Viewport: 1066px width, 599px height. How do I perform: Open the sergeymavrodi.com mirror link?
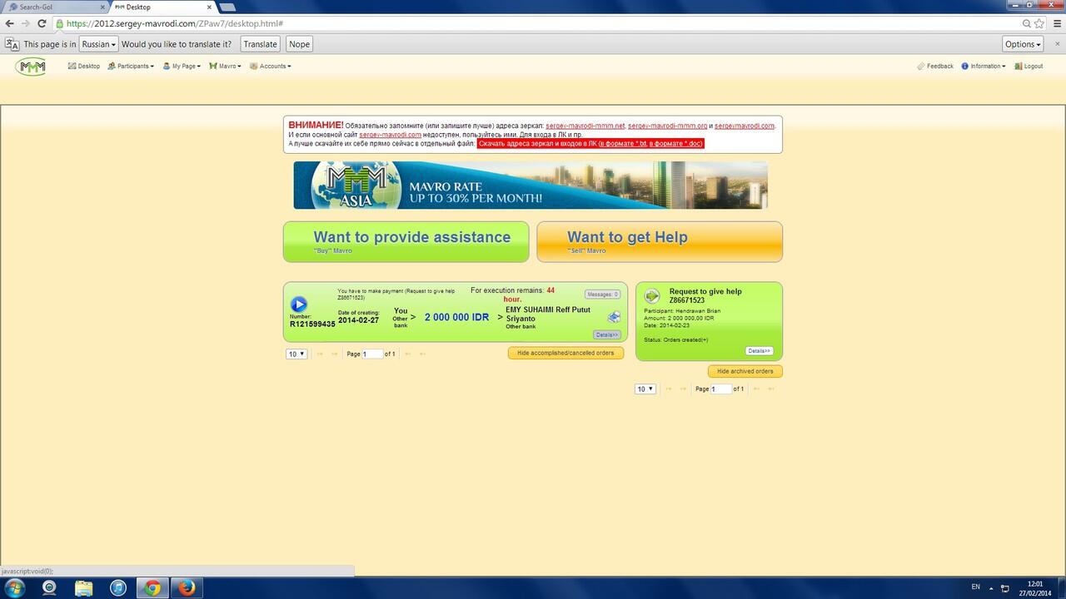pyautogui.click(x=745, y=126)
